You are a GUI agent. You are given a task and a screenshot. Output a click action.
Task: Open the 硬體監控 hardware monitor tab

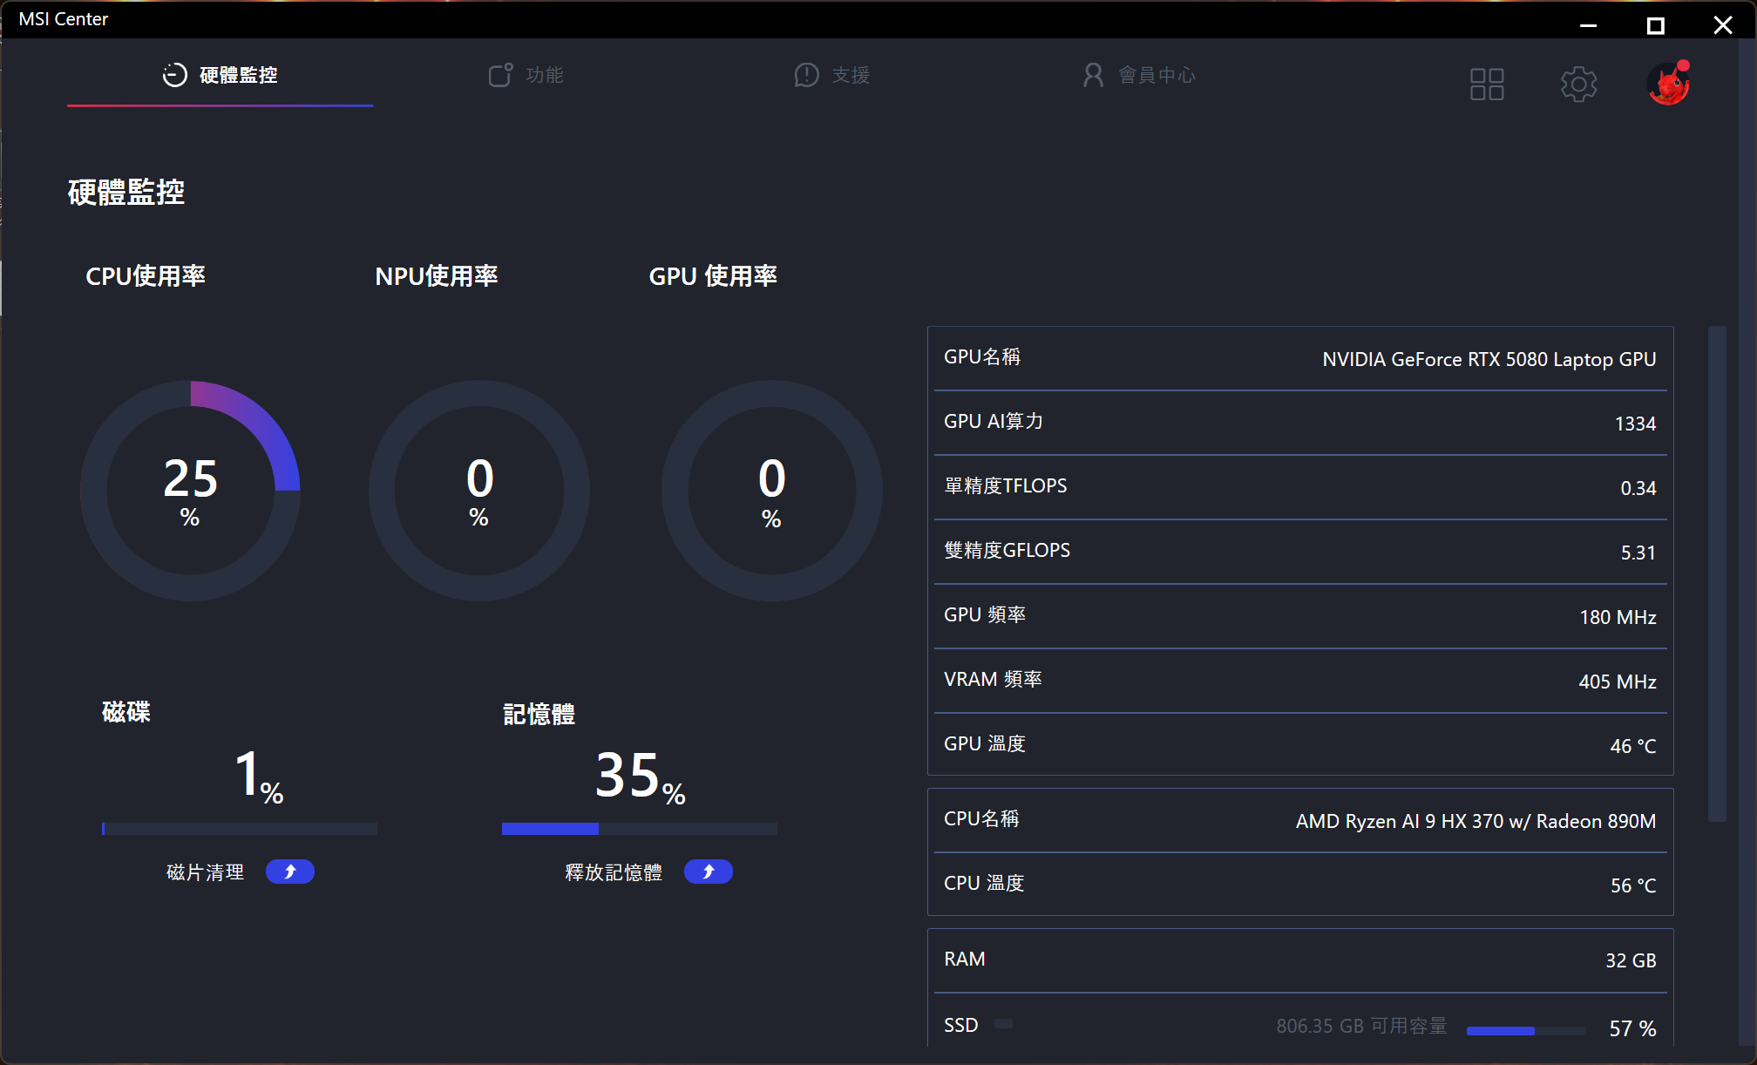pos(220,76)
